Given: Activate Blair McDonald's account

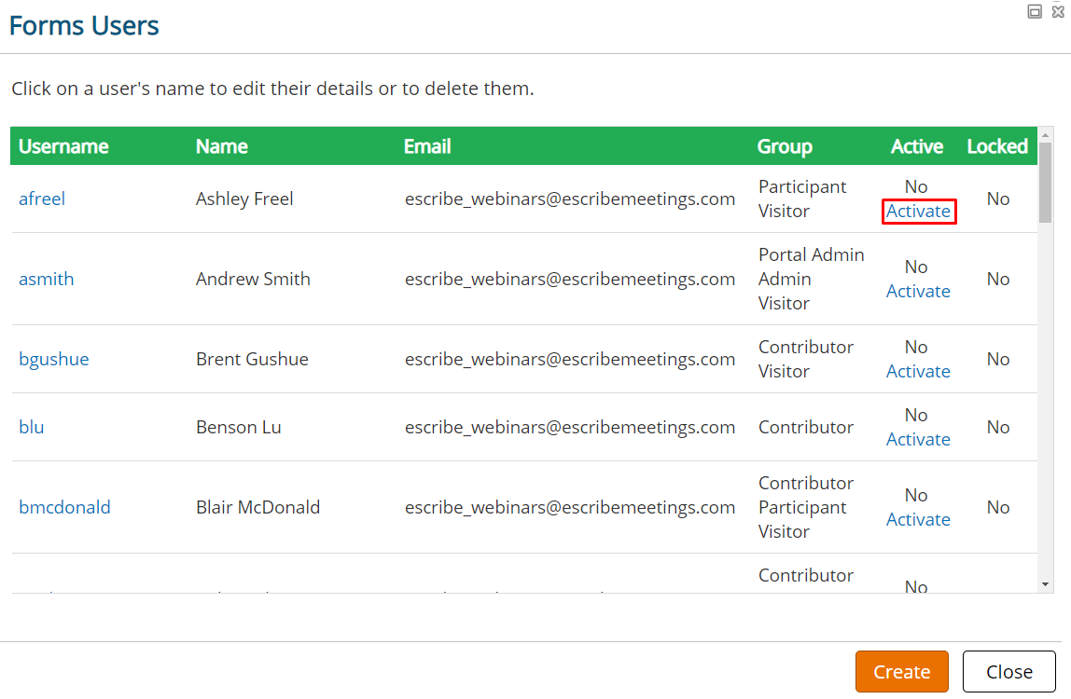Looking at the screenshot, I should (918, 519).
